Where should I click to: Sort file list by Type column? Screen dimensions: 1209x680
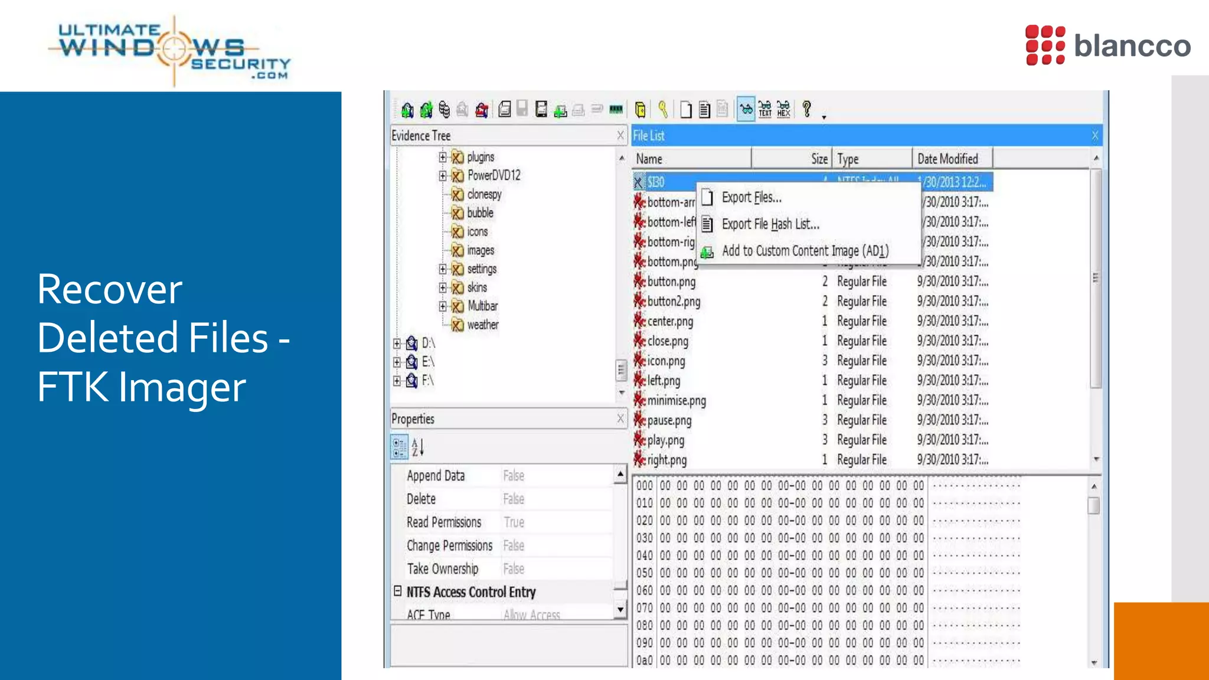click(873, 159)
